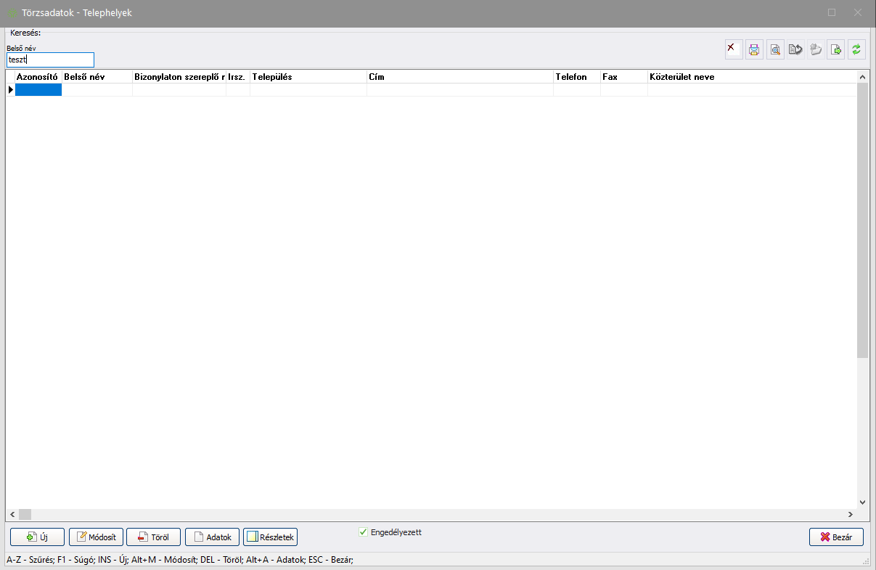Click the greyed-out open folder icon
This screenshot has height=570, width=876.
coord(816,49)
